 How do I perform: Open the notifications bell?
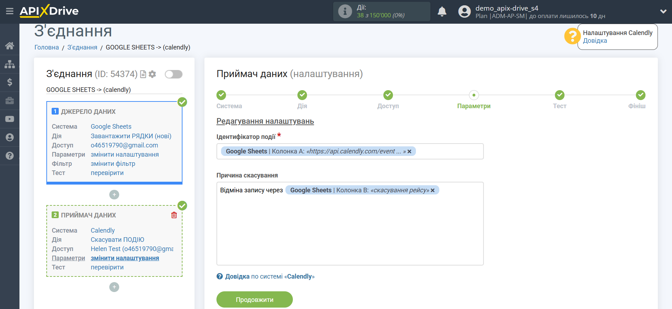(x=442, y=12)
